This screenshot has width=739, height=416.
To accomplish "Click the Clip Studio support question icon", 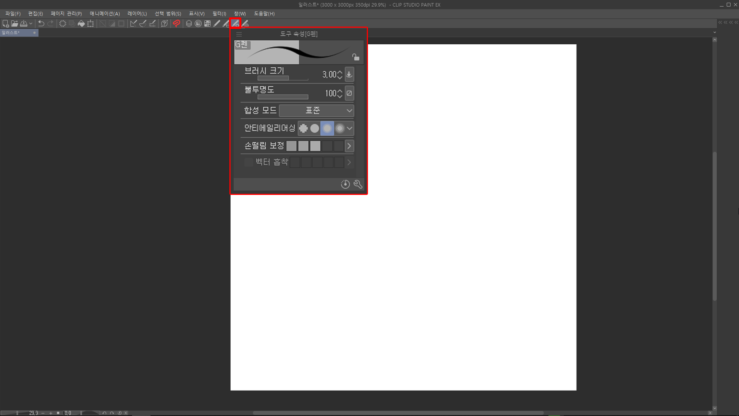I will (164, 23).
